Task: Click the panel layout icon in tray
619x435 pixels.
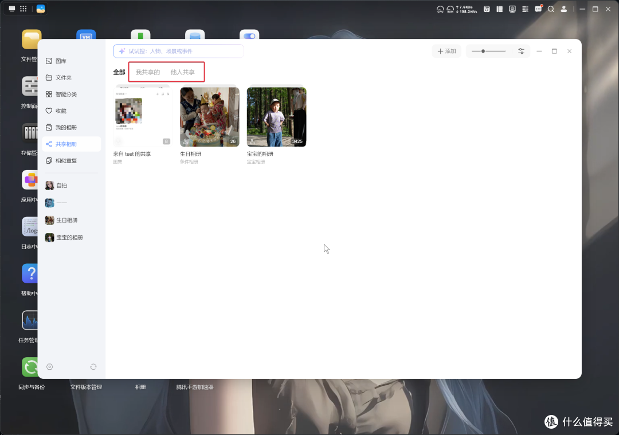Action: (499, 9)
